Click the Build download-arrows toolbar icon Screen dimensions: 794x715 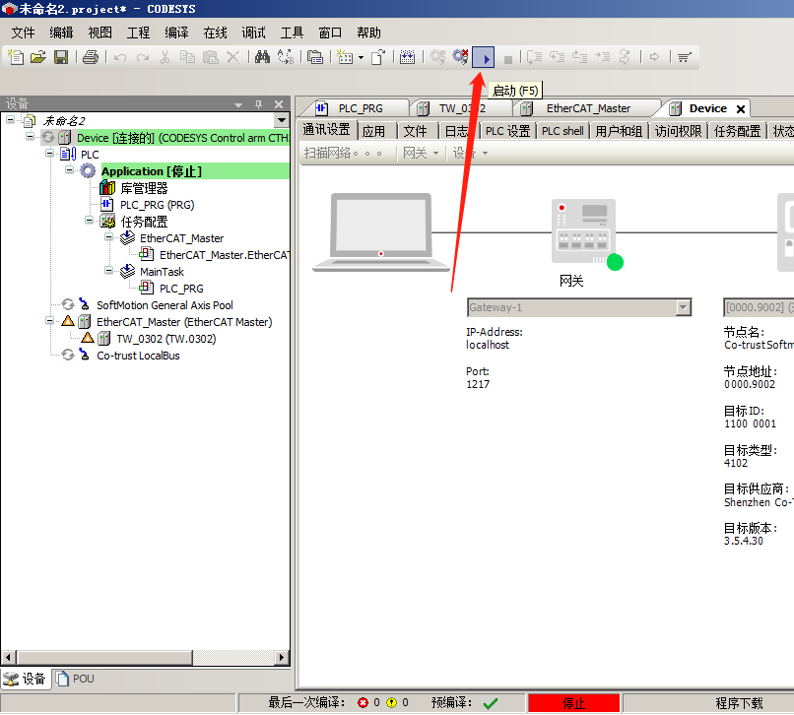[407, 57]
